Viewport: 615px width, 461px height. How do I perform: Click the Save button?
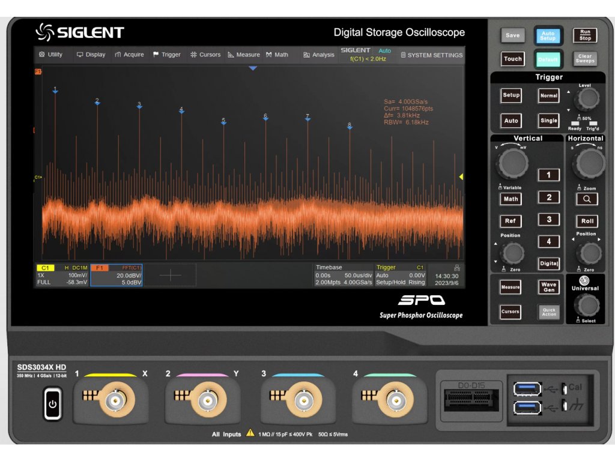[x=513, y=35]
